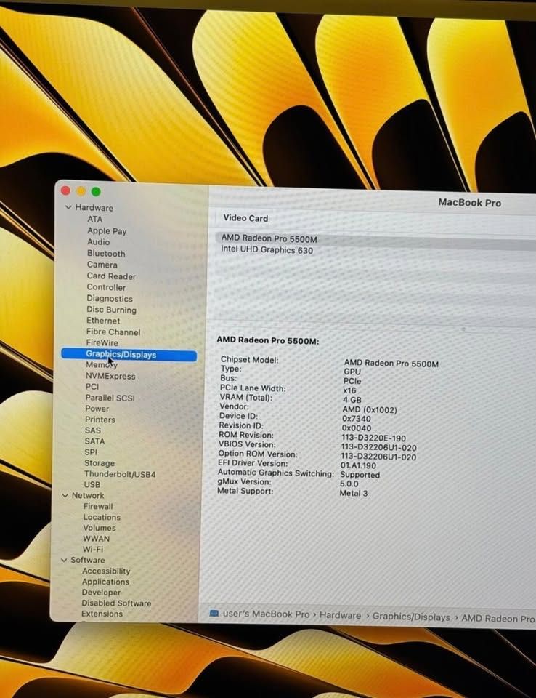
Task: Open Volumes under Network
Action: click(100, 528)
